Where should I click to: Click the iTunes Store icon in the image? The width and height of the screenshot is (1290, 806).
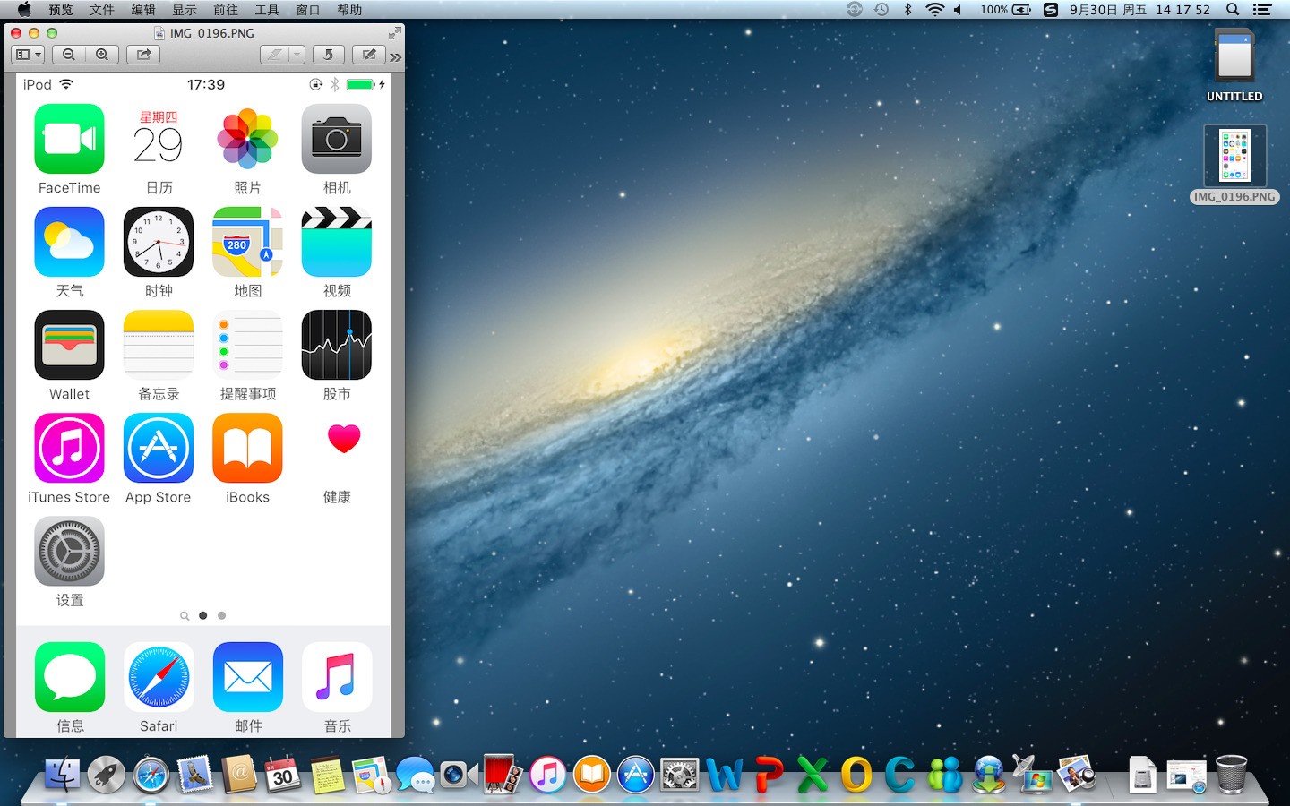(x=69, y=448)
